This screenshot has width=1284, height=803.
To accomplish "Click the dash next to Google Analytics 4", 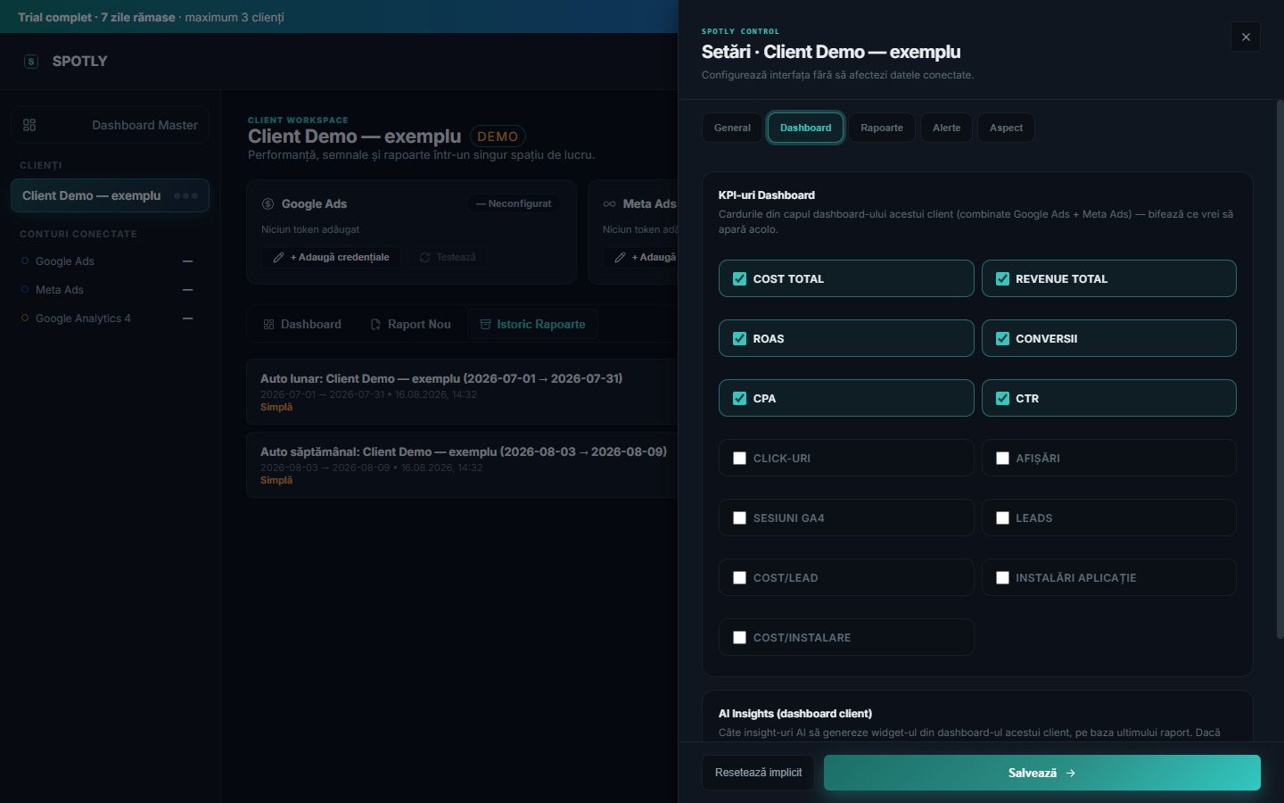I will click(187, 319).
